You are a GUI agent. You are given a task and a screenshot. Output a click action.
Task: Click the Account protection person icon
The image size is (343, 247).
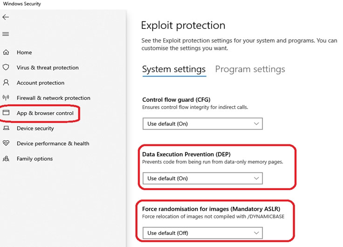point(6,82)
